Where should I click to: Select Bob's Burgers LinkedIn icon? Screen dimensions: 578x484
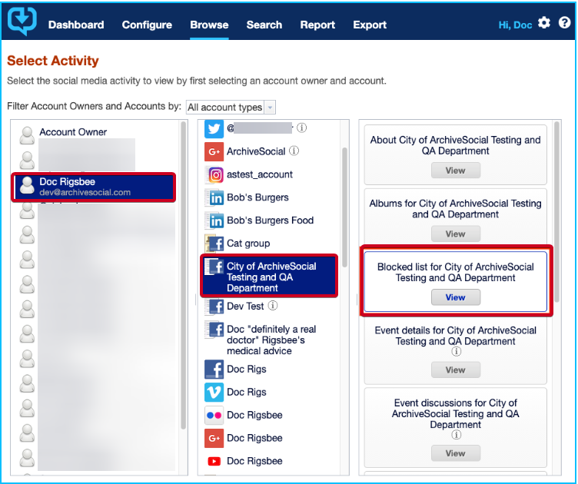215,197
